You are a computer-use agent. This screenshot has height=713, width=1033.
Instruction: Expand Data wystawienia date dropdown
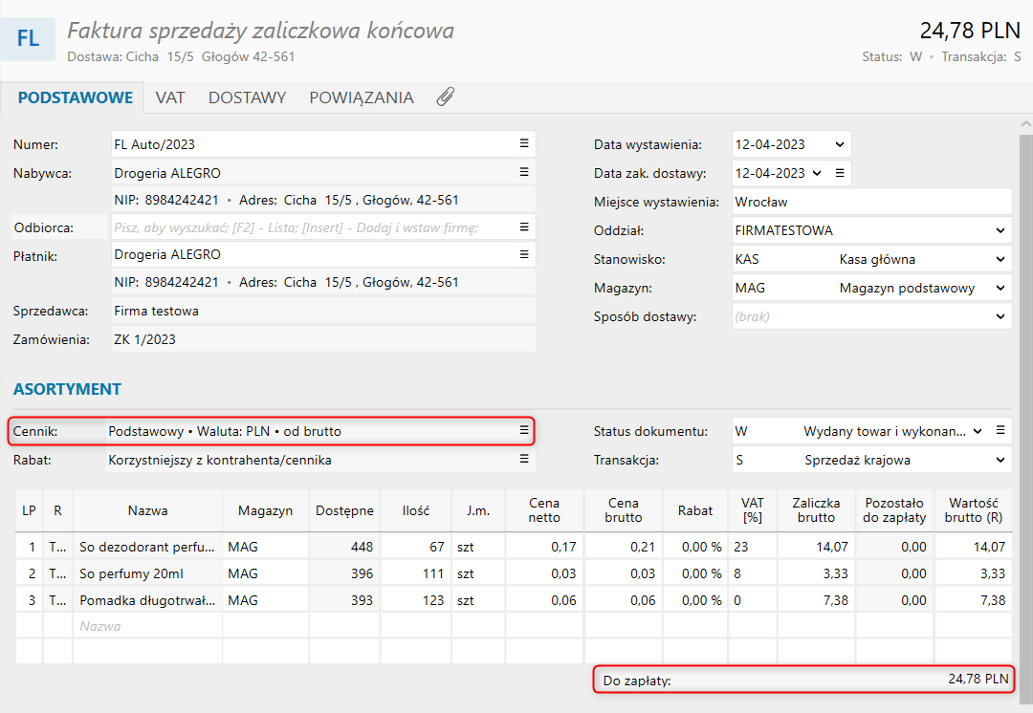839,145
